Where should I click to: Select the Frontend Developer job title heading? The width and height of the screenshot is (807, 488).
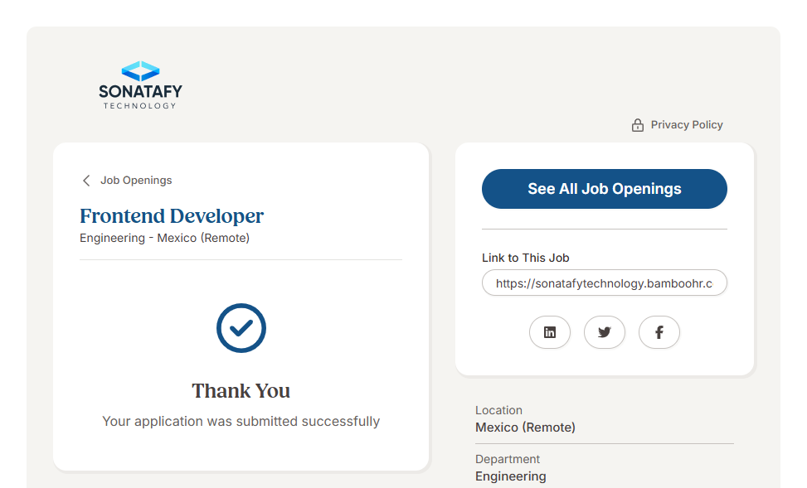tap(172, 216)
